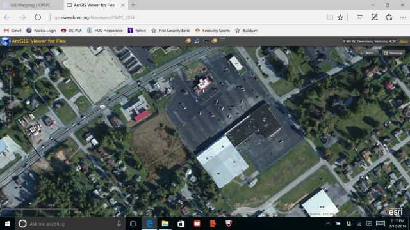This screenshot has width=410, height=230.
Task: Open the second globe widget before the list icon
Action: (215, 41)
